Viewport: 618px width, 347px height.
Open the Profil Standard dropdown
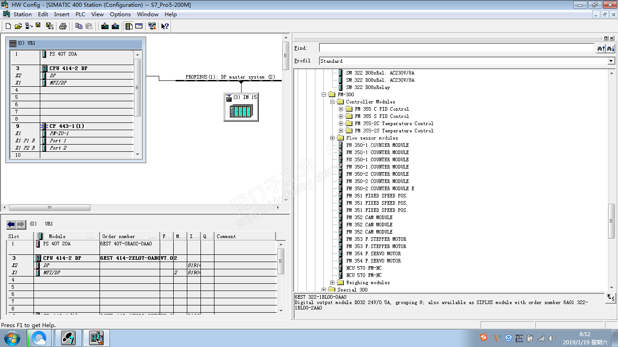(611, 61)
